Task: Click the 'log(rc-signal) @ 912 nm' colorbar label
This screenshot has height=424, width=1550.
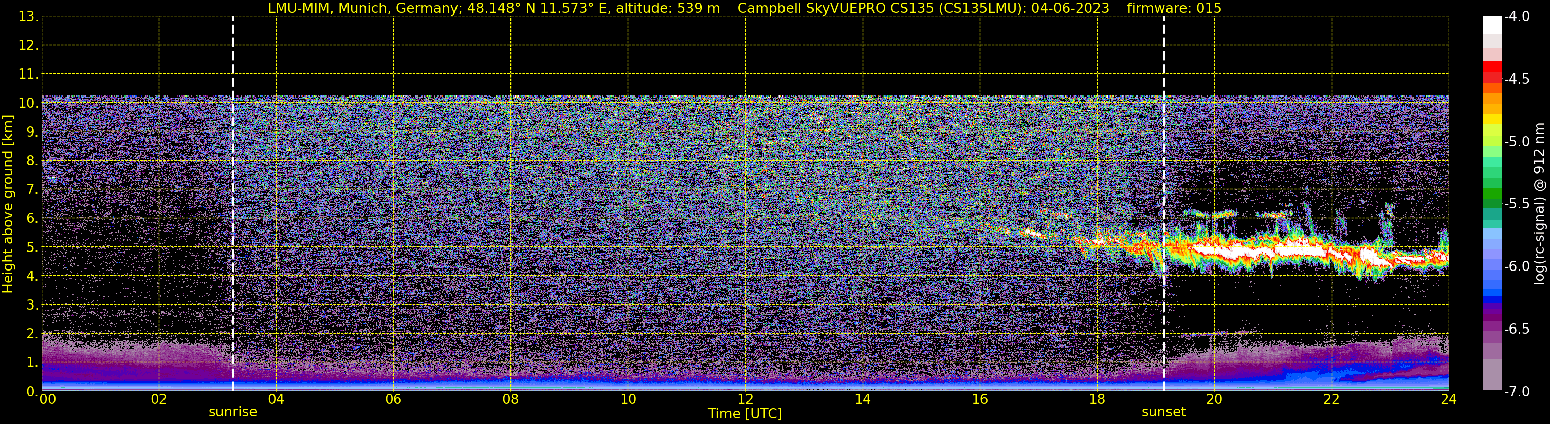Action: click(x=1539, y=204)
